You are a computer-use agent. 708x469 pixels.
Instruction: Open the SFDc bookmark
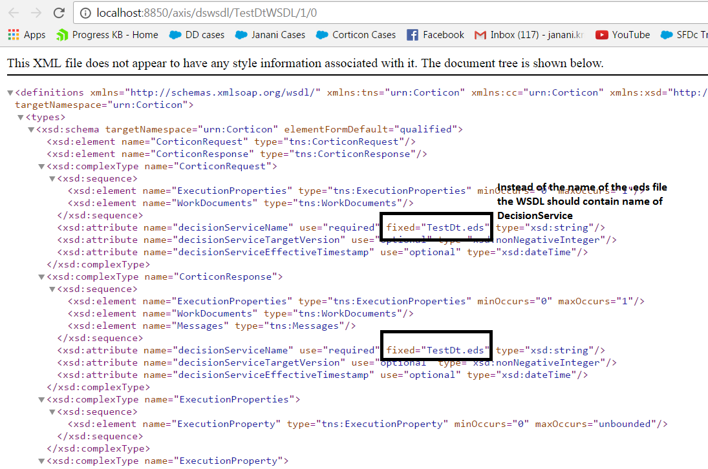684,35
